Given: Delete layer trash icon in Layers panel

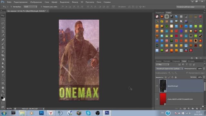Looking at the screenshot, I should coord(201,109).
